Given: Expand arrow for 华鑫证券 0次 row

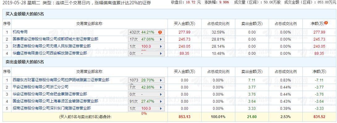Looking at the screenshot, I should pyautogui.click(x=160, y=54).
